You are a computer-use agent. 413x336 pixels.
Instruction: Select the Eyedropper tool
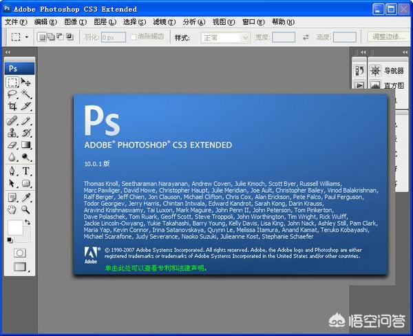tap(26, 198)
